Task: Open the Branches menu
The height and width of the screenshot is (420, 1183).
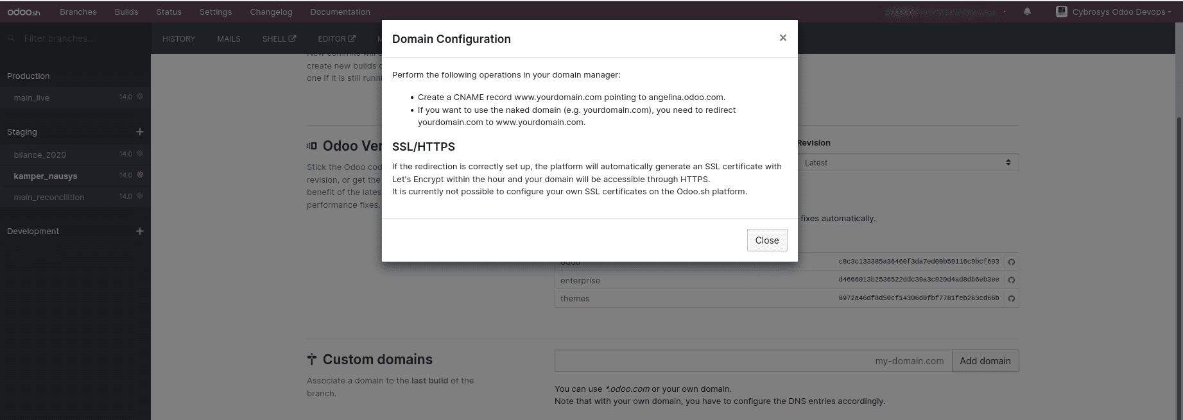Action: (78, 12)
